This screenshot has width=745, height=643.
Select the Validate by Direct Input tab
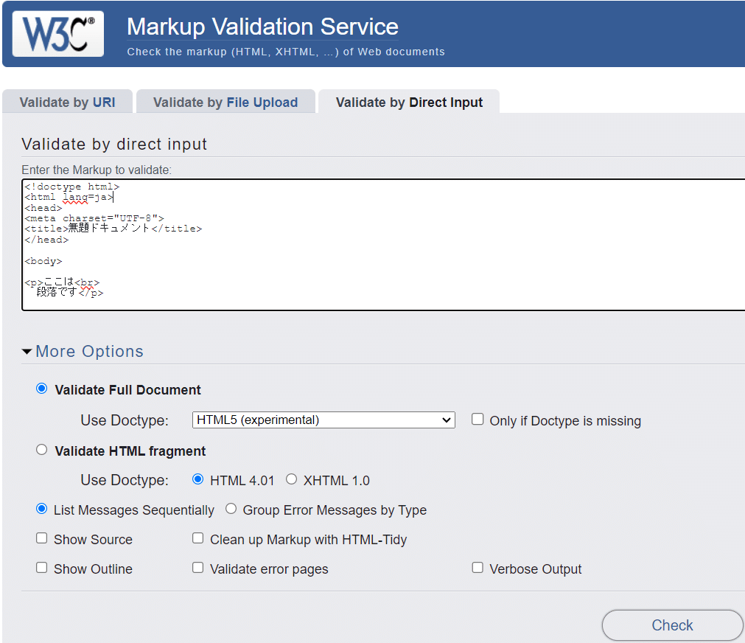point(409,102)
